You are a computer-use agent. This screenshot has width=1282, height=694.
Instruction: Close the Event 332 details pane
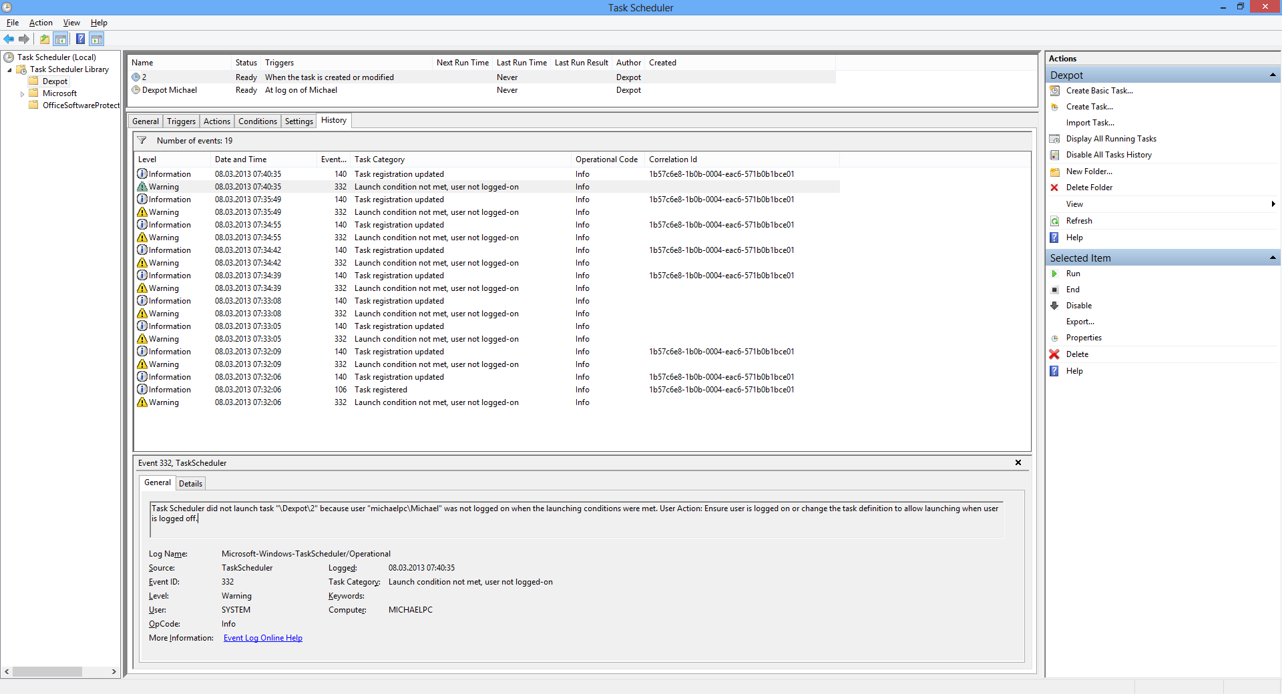(x=1018, y=462)
